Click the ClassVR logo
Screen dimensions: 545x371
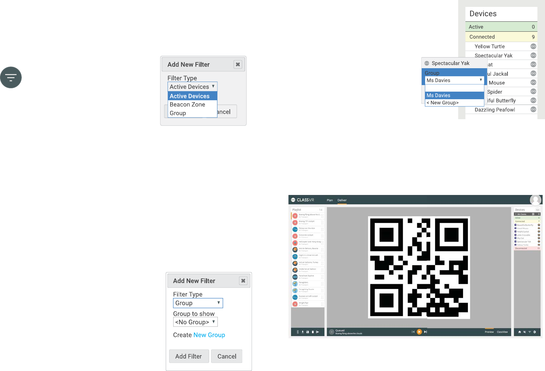click(302, 200)
